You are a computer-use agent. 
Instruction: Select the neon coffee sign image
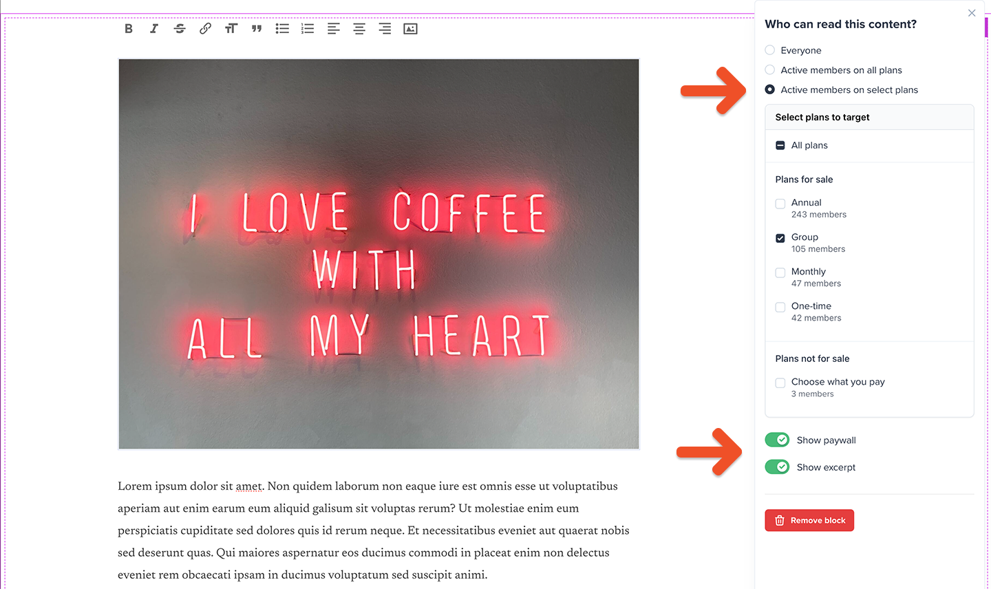[379, 254]
